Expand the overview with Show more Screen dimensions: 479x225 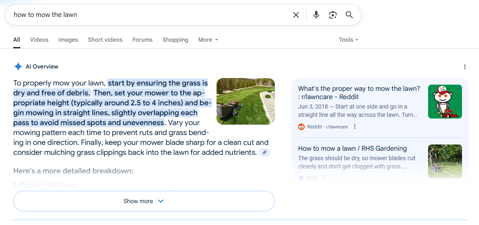point(144,201)
